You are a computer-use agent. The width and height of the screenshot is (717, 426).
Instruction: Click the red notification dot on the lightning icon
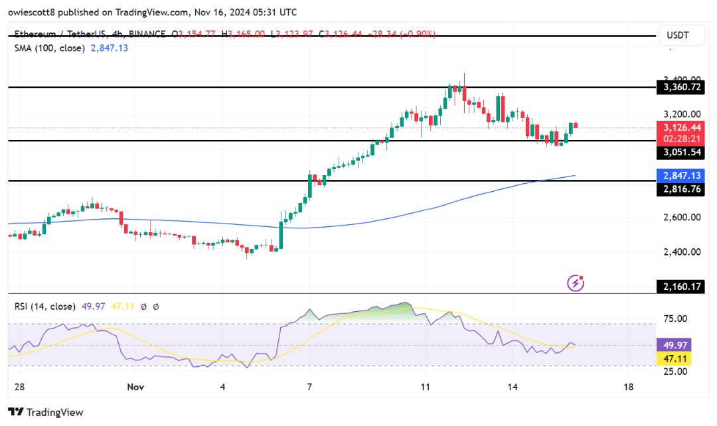(580, 276)
